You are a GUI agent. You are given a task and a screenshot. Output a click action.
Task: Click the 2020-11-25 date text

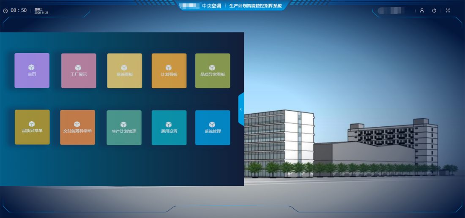(41, 13)
